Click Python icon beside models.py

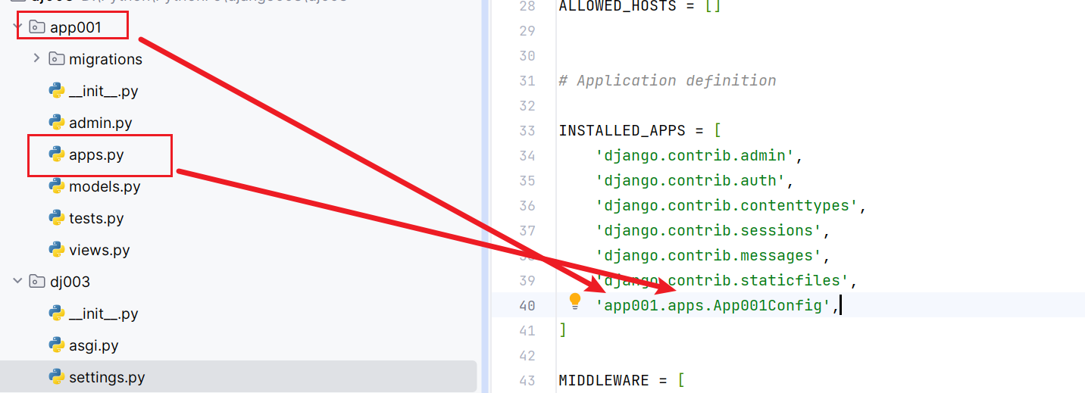click(56, 186)
